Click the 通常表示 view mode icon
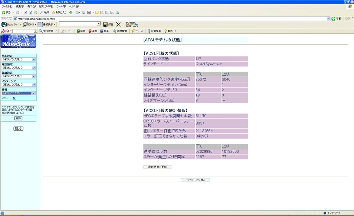The height and width of the screenshot is (216, 354). [x=40, y=25]
